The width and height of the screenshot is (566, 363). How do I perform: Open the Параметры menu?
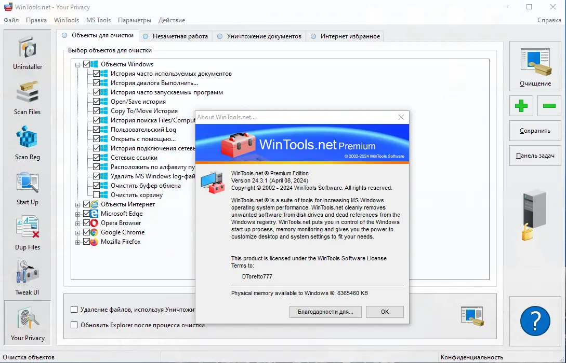tap(135, 20)
